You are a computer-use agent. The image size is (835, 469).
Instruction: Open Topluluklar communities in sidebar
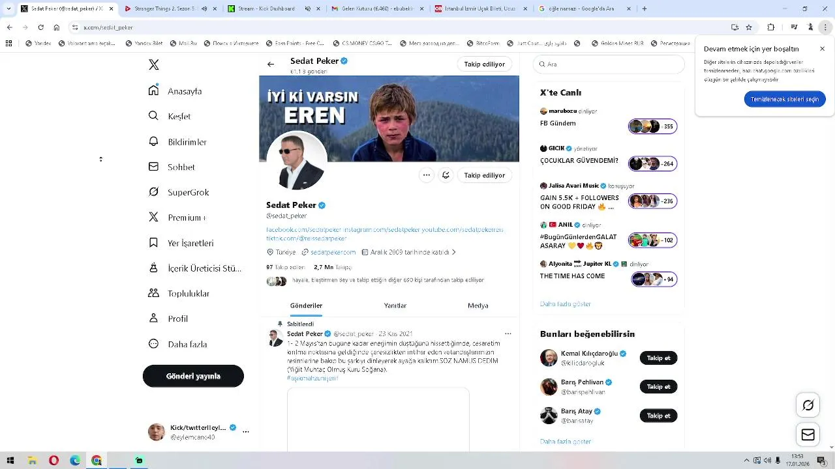(x=179, y=293)
